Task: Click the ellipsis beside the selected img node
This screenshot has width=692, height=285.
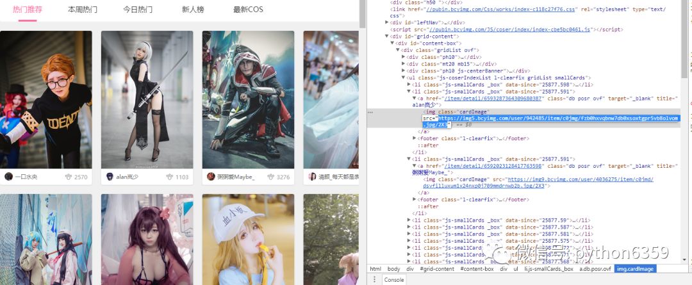Action: coord(371,113)
